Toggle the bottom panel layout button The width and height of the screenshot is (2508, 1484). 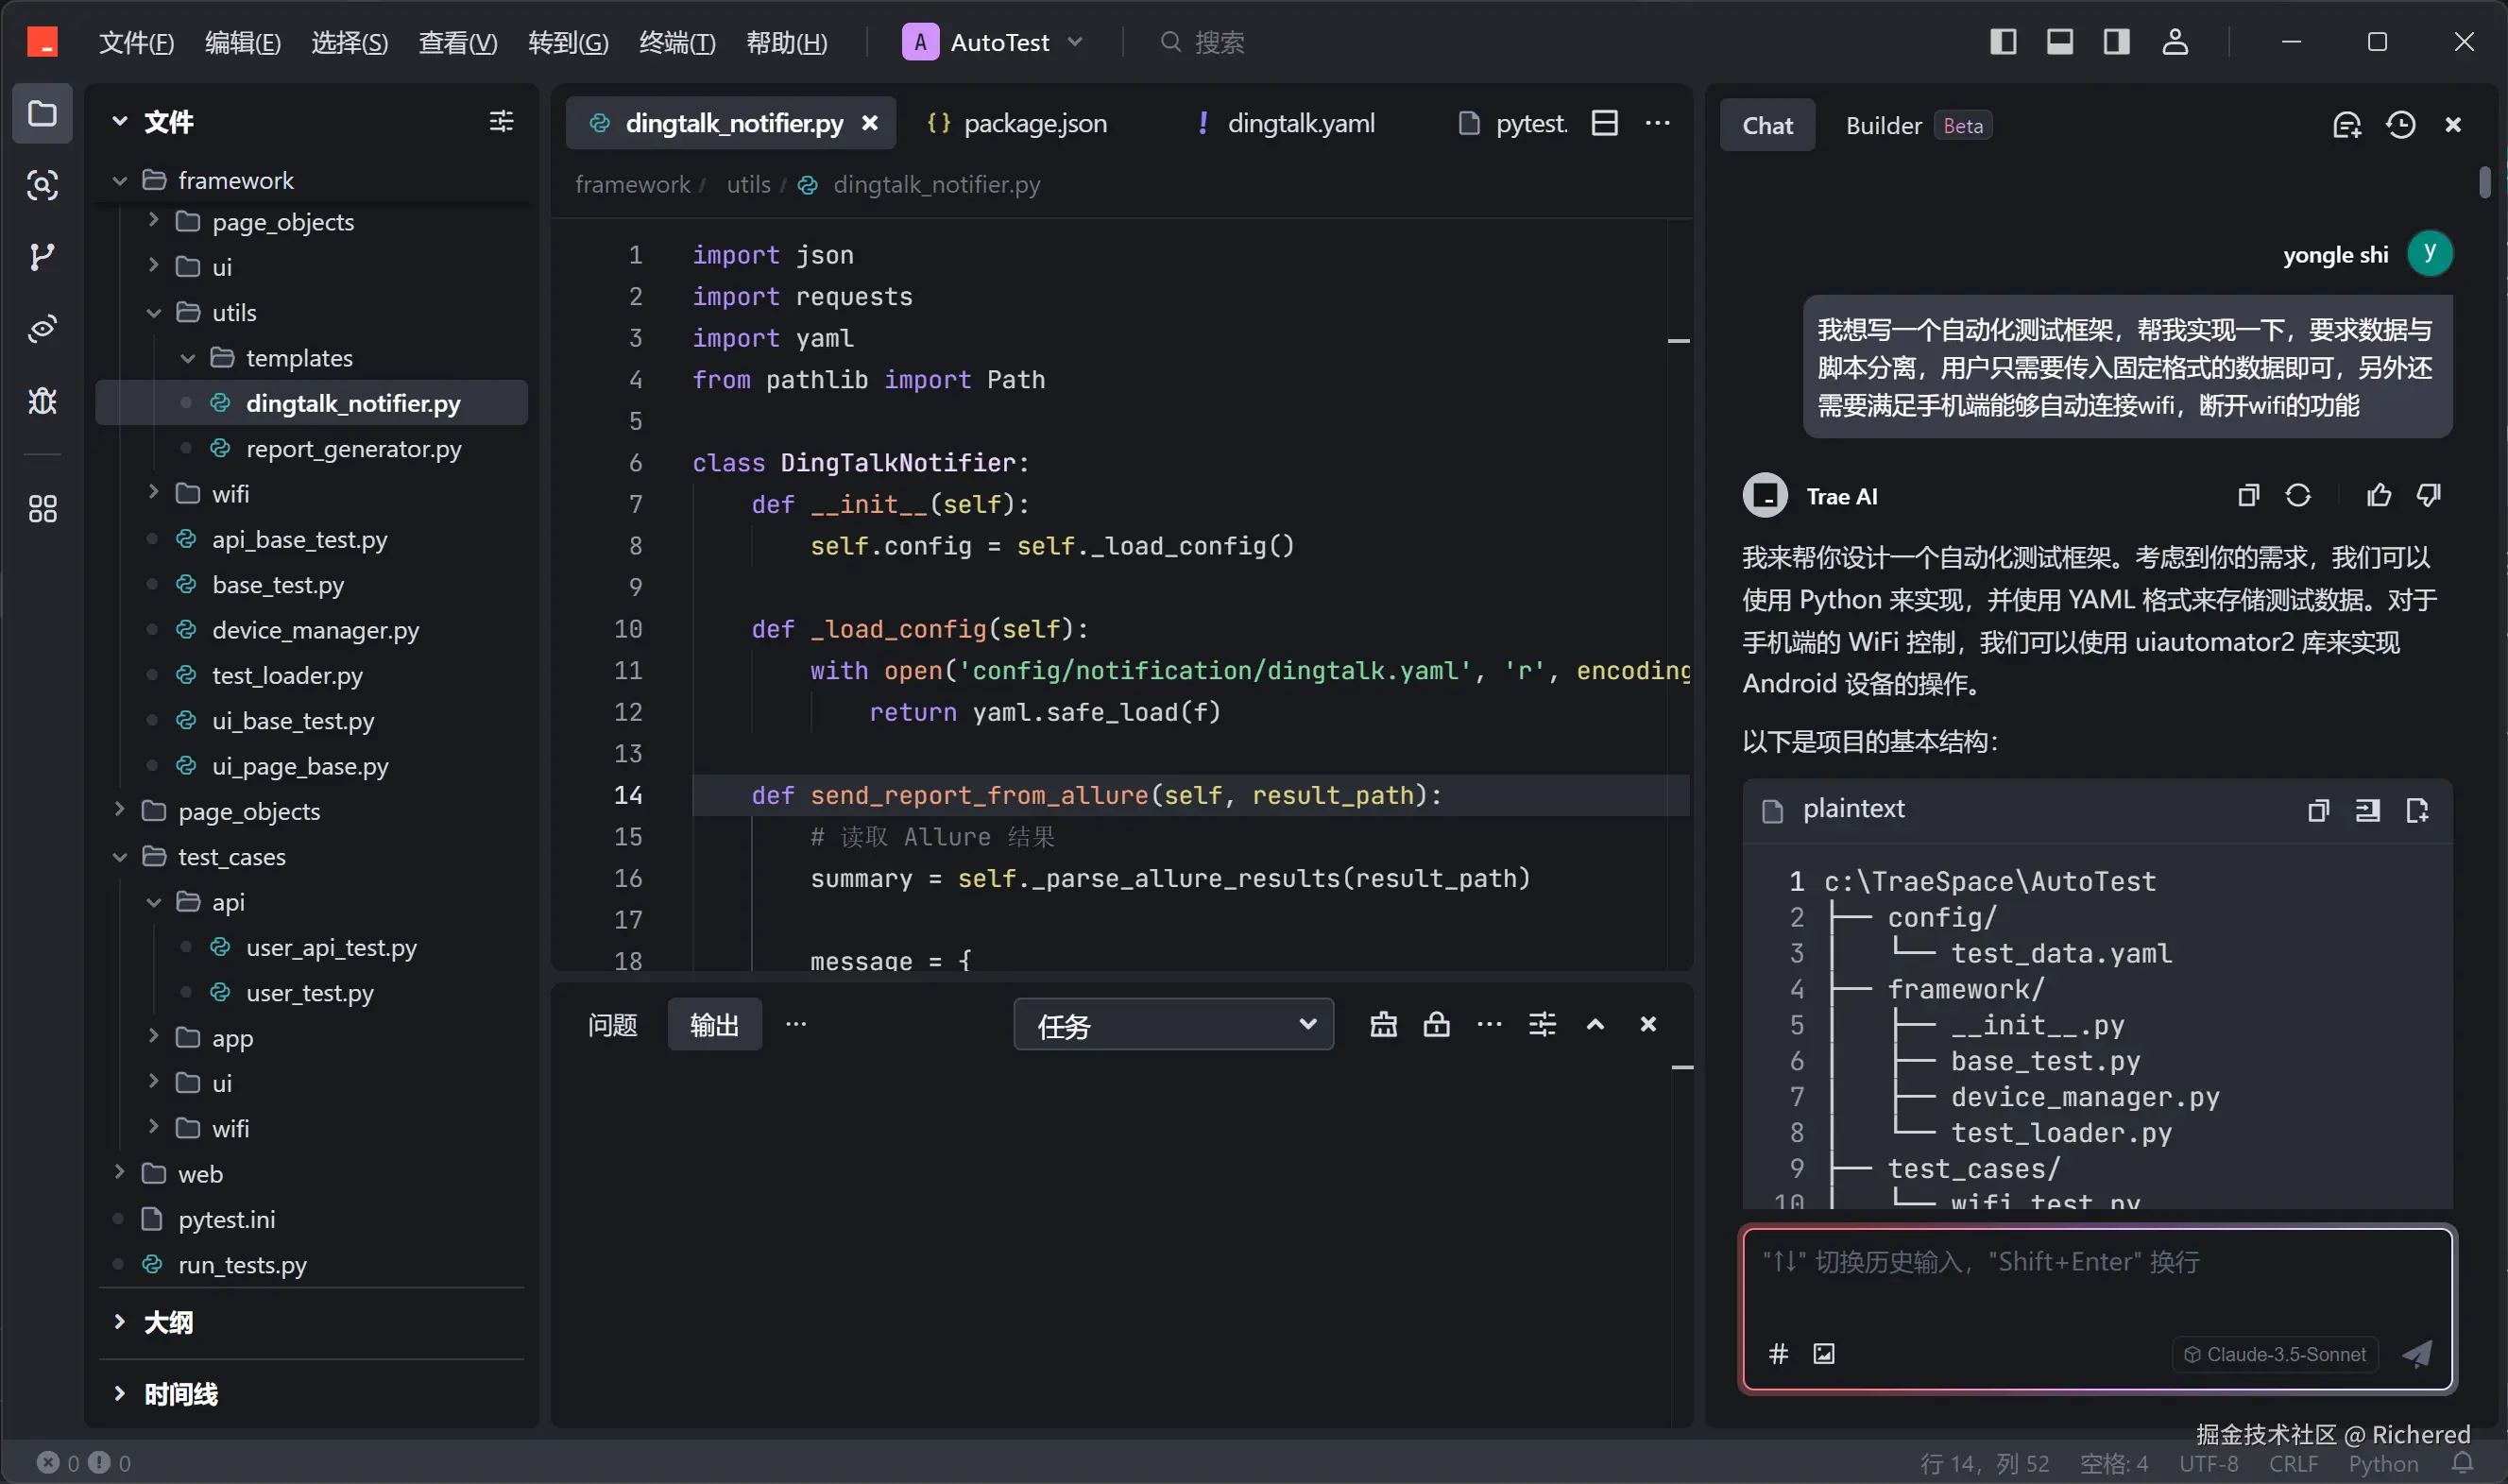[2059, 42]
